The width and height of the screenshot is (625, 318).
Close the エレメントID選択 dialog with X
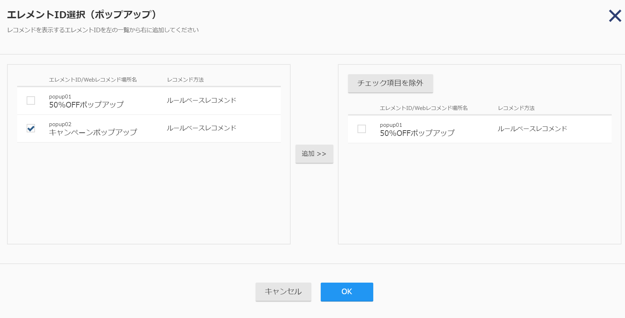(x=615, y=16)
